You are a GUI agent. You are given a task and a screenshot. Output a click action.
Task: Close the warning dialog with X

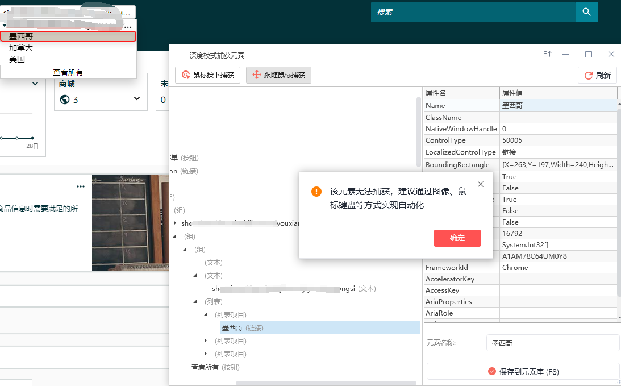[x=481, y=184]
